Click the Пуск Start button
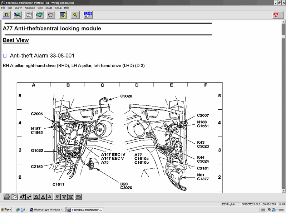This screenshot has height=213, width=286. [x=6, y=210]
